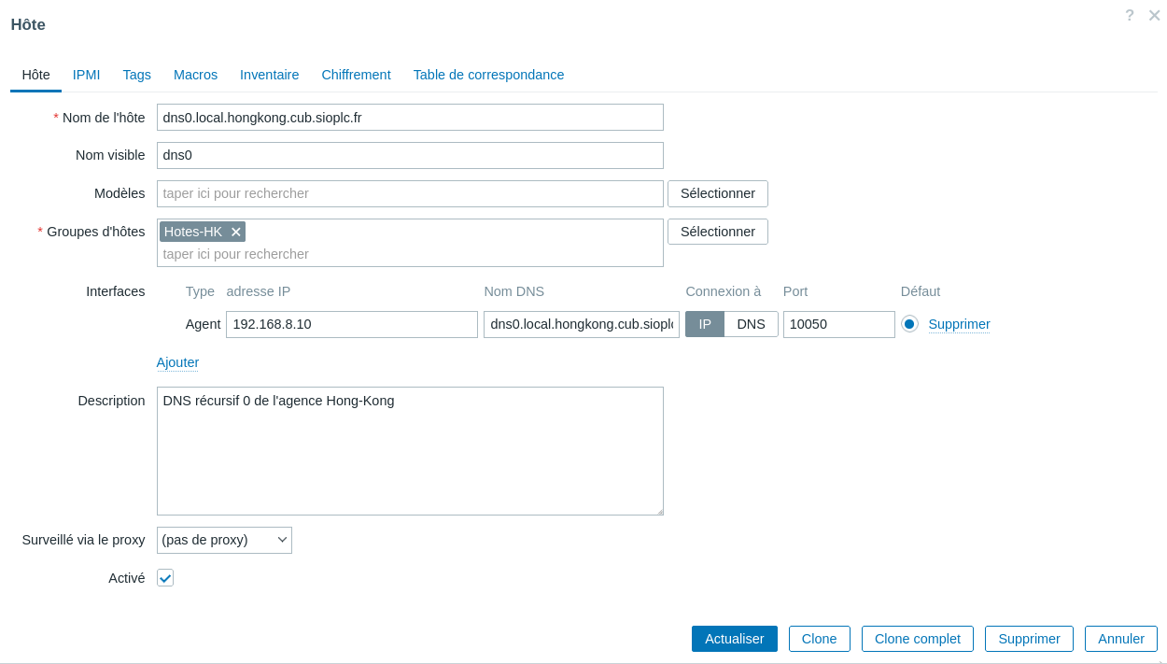Open the Macros tab
The image size is (1167, 664).
point(195,75)
